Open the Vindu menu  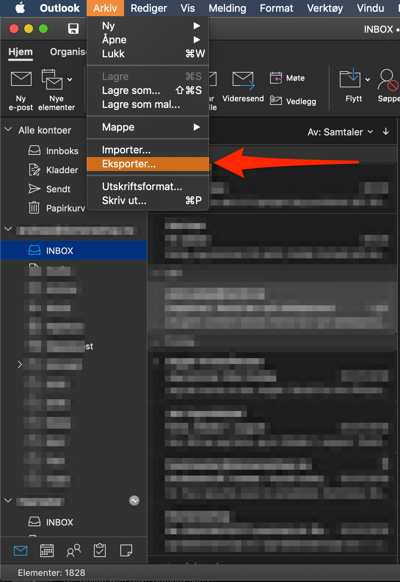pyautogui.click(x=370, y=8)
